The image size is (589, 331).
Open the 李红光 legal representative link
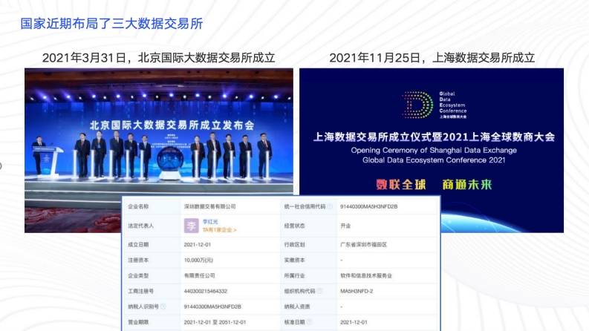(x=210, y=222)
